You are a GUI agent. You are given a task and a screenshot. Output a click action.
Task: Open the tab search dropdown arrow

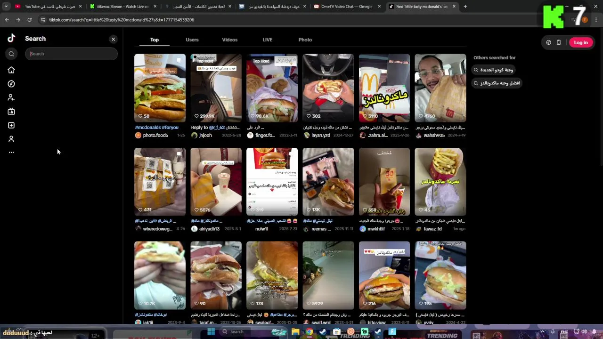click(x=6, y=7)
